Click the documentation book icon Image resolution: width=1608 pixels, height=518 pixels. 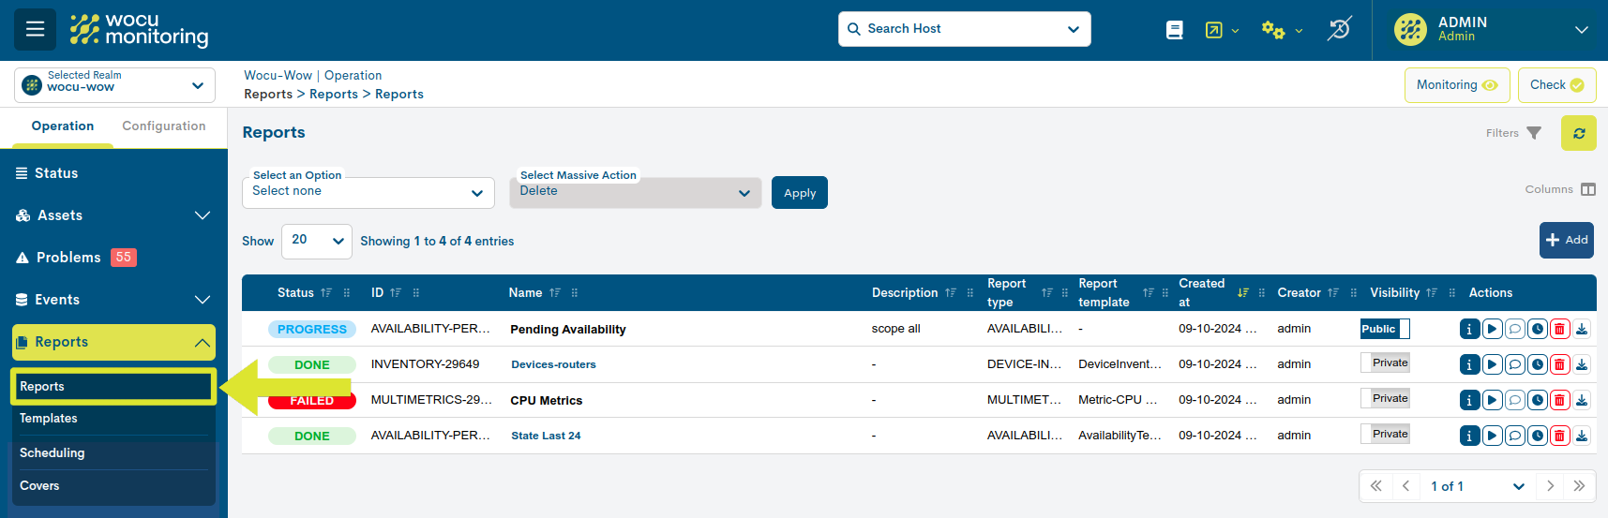(1174, 30)
